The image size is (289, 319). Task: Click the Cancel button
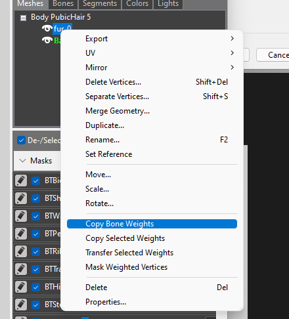click(273, 55)
